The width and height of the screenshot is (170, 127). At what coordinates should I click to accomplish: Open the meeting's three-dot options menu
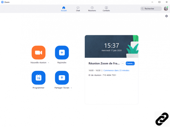122,63
